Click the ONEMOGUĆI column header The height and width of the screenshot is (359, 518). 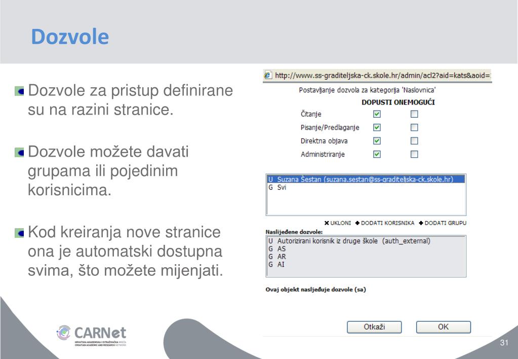click(x=415, y=102)
